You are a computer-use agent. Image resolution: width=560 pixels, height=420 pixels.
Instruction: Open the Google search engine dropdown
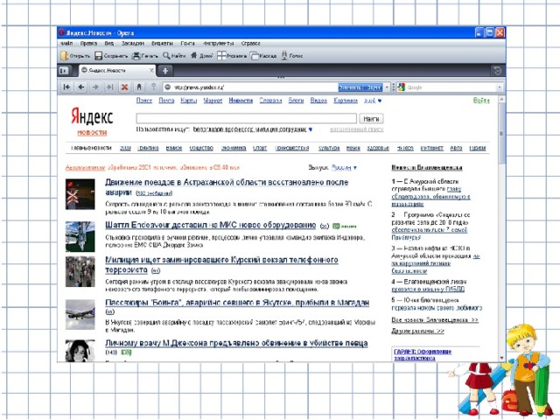click(x=500, y=87)
